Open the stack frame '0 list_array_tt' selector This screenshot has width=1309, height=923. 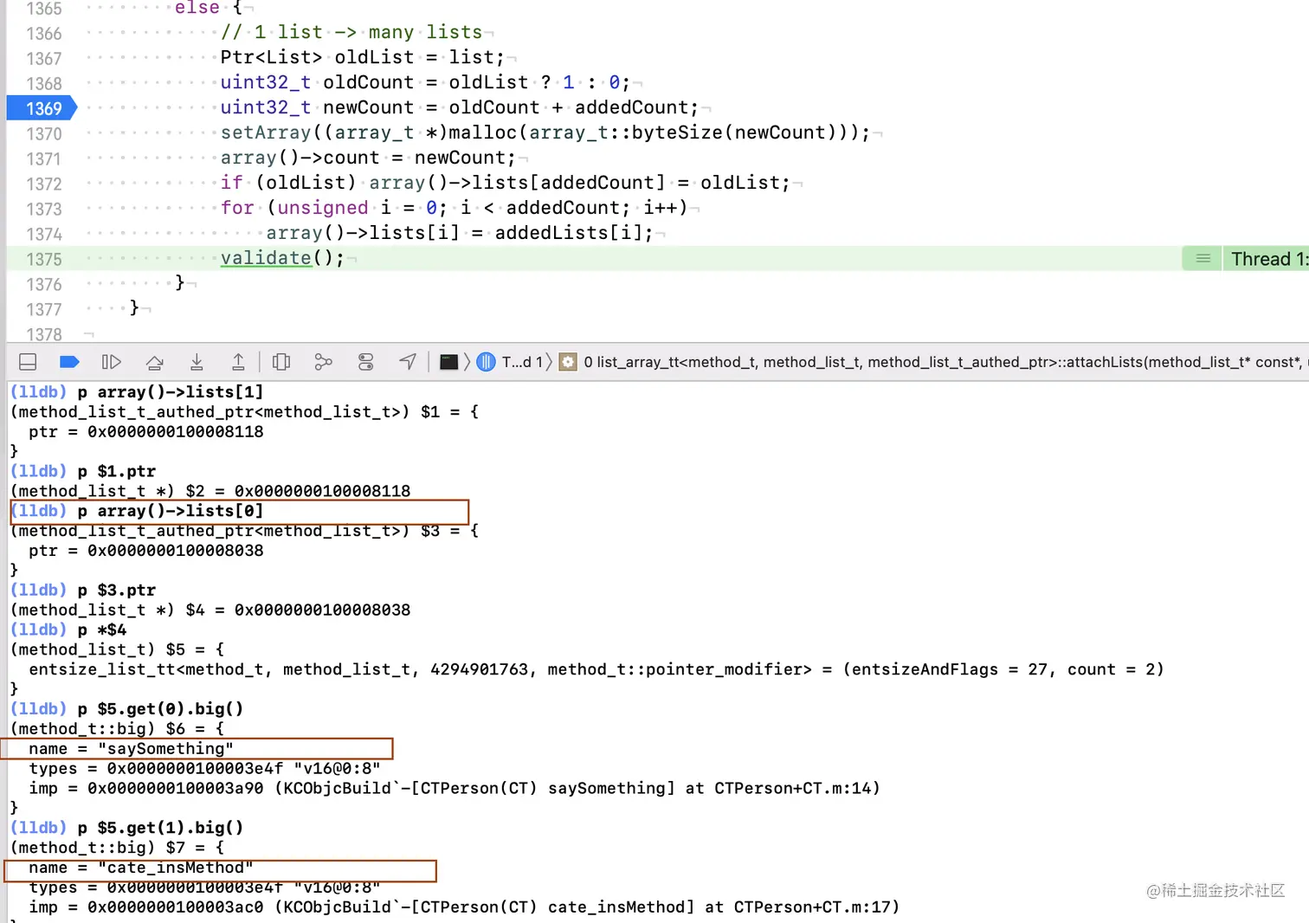tap(945, 362)
